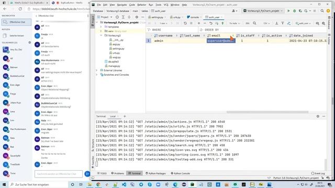Open Windows Start menu
Viewport: 335px width, 188px height.
tap(4, 184)
